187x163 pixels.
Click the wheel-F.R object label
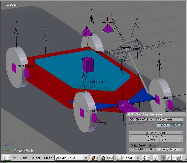click(94, 111)
